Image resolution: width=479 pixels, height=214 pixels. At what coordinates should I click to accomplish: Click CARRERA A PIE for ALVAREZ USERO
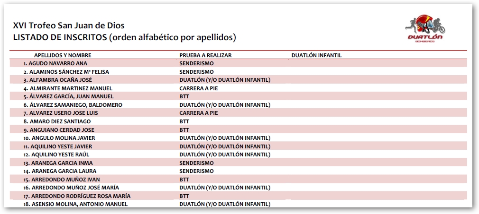198,113
